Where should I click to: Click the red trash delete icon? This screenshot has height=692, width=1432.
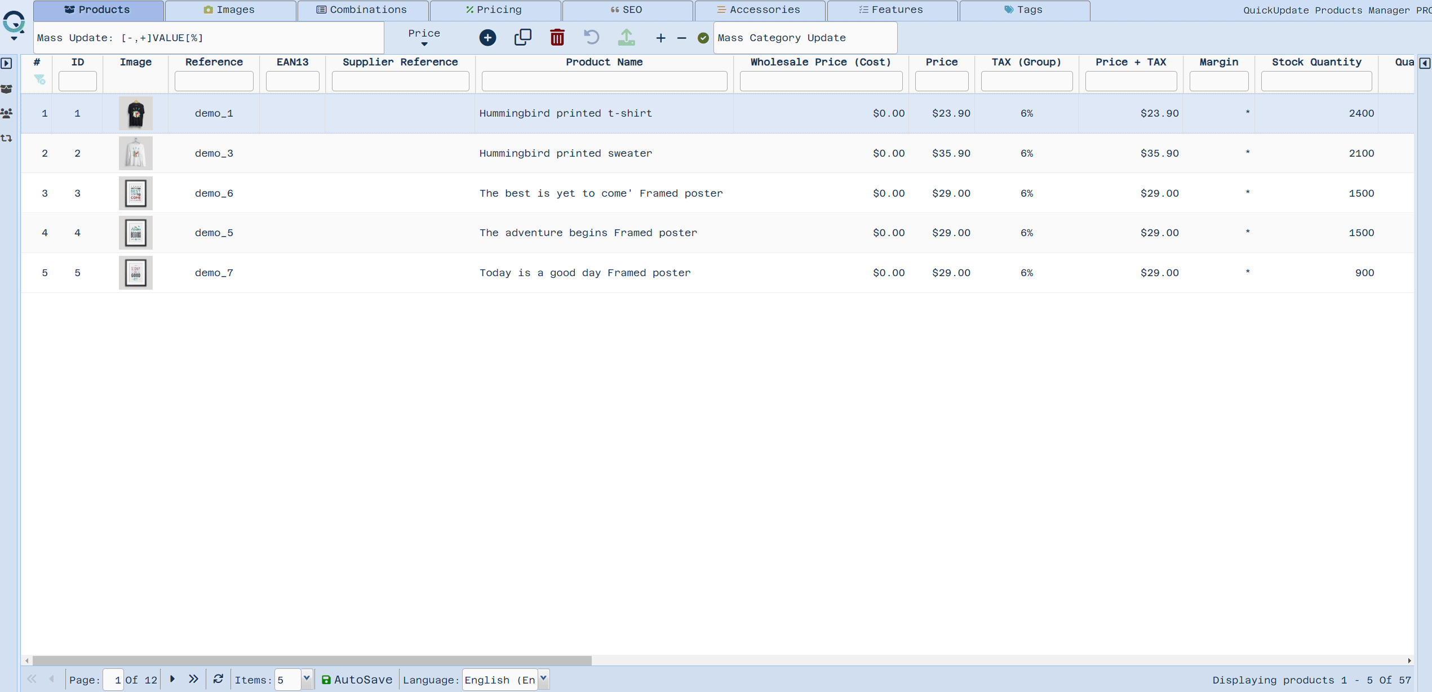coord(557,38)
